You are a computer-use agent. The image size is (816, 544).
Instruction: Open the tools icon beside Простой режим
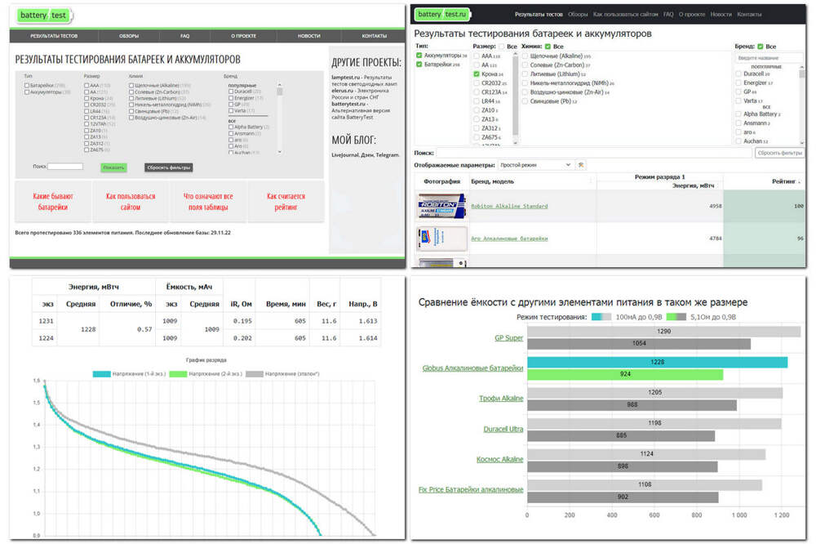click(581, 165)
